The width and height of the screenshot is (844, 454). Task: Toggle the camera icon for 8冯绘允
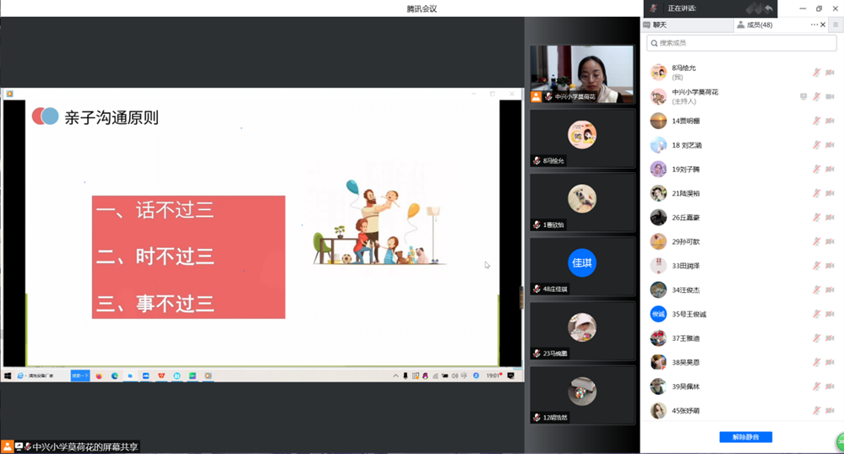[x=830, y=72]
